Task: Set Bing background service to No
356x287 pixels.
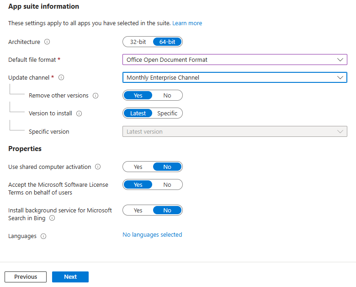Action: (167, 211)
